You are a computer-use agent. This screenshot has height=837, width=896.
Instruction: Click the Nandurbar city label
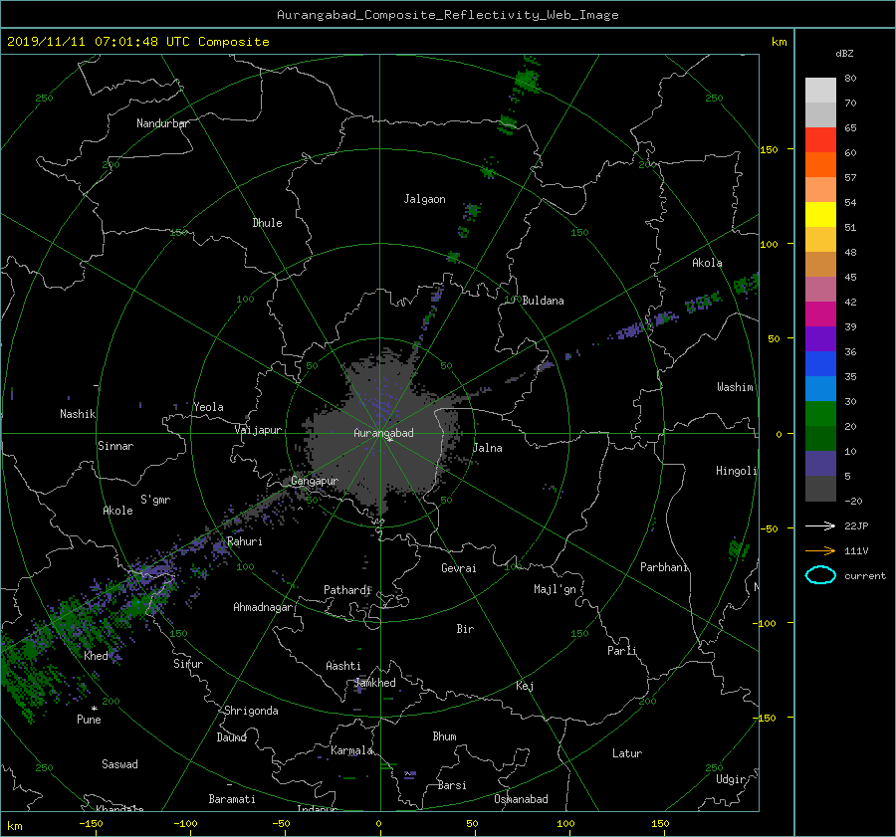(163, 123)
